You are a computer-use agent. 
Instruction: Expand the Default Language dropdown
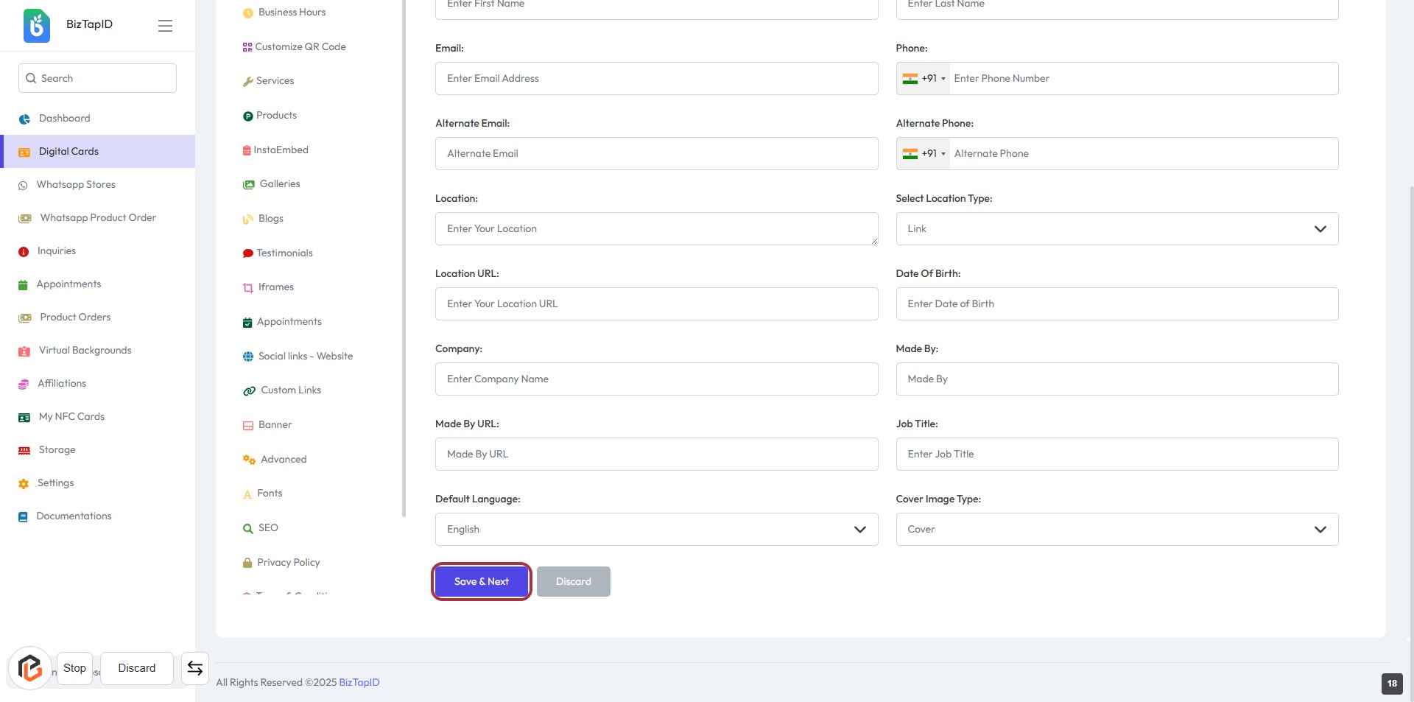656,530
